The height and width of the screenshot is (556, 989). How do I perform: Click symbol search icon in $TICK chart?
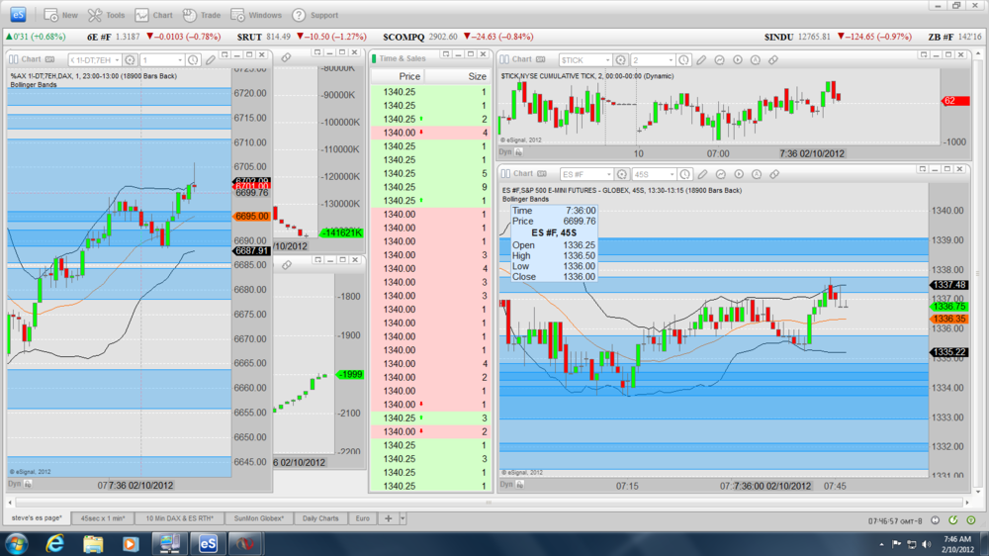(x=621, y=60)
